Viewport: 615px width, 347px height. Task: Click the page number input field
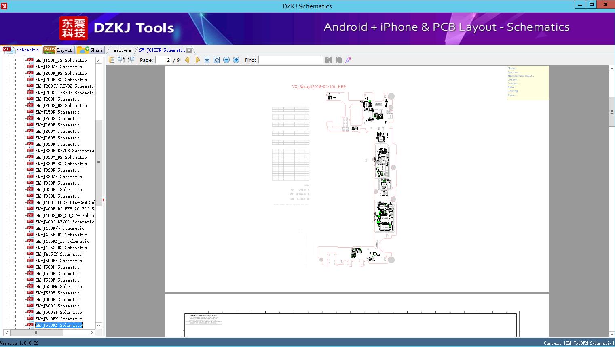point(163,60)
